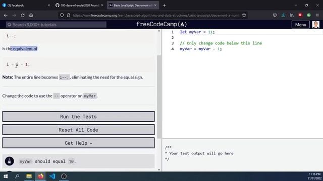Click the freeCodeCamp logo link

tap(161, 25)
